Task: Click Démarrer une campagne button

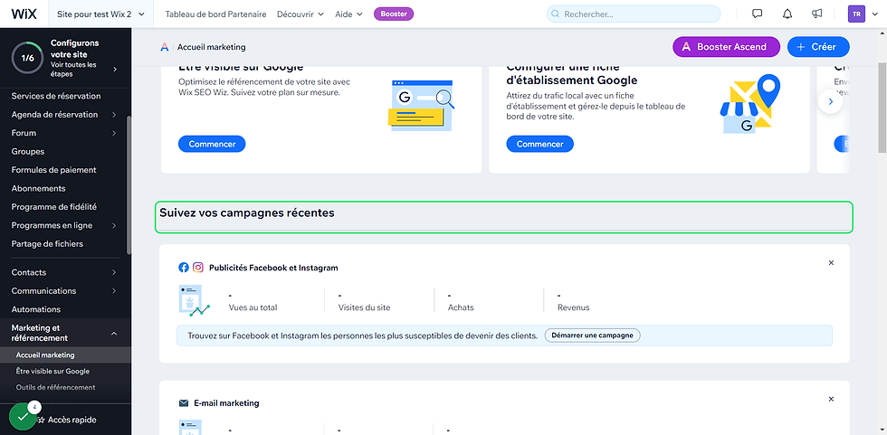Action: (x=592, y=335)
